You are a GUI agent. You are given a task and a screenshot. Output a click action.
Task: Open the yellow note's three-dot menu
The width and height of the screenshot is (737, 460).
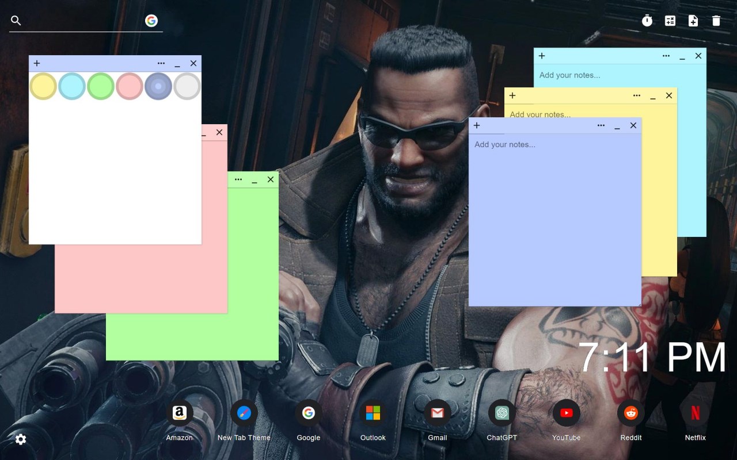637,95
